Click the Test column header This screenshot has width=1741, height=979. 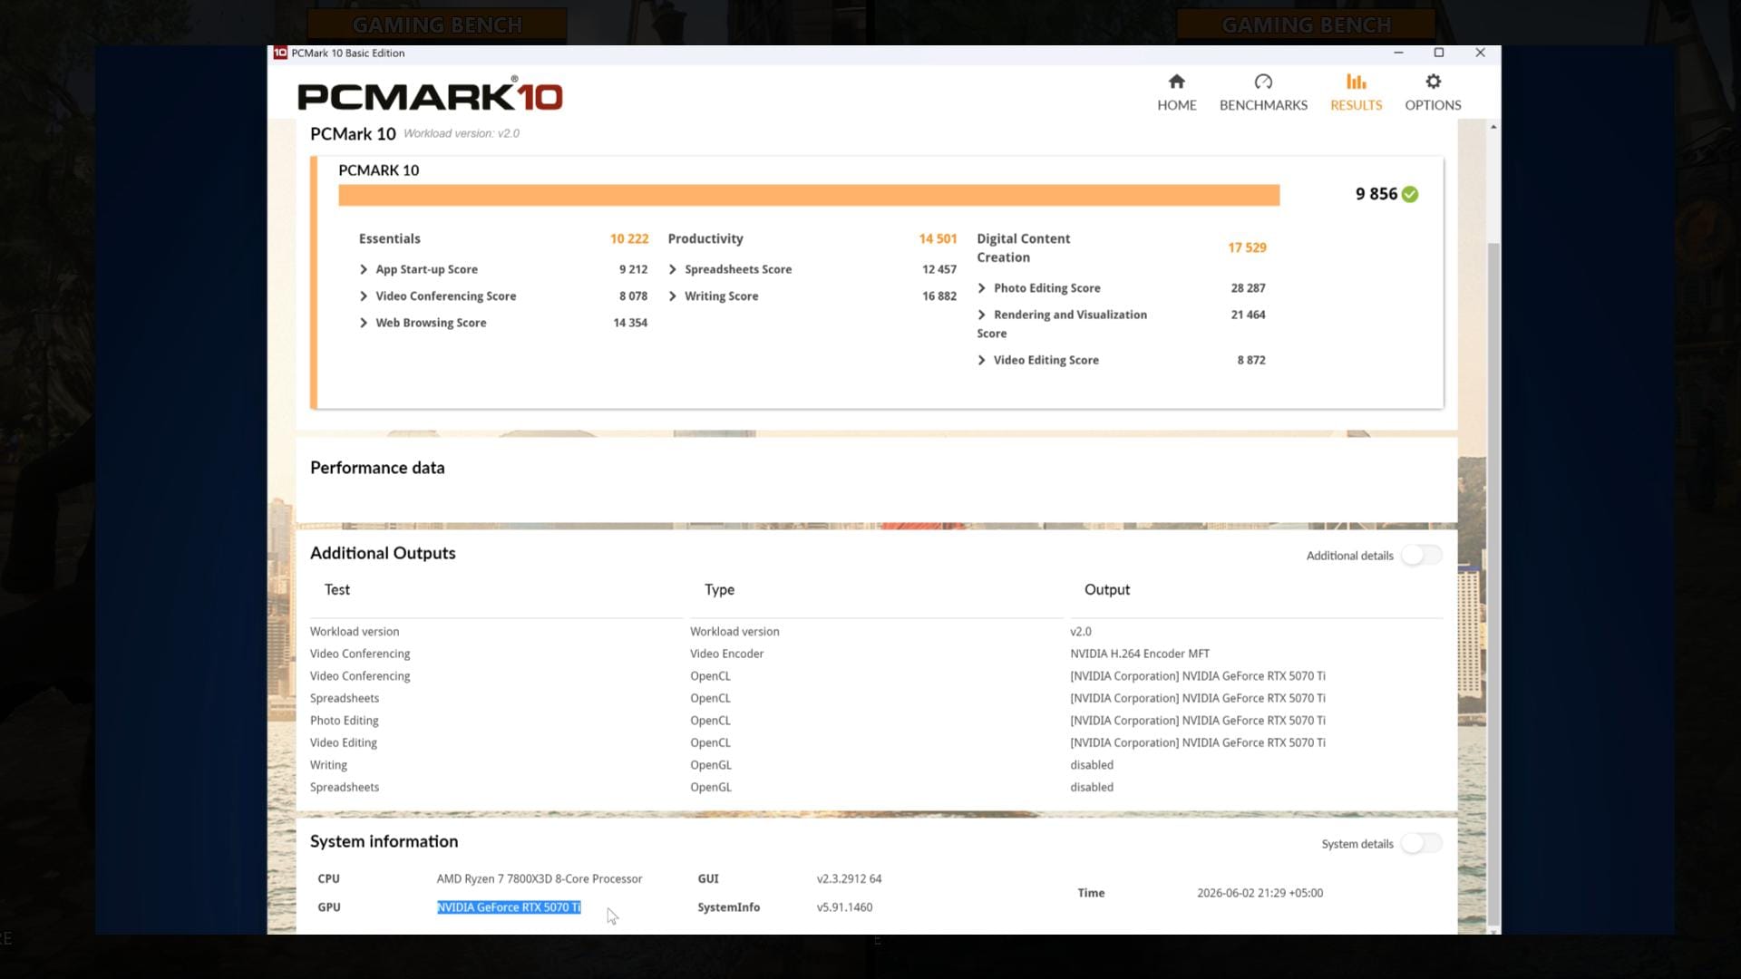tap(337, 589)
